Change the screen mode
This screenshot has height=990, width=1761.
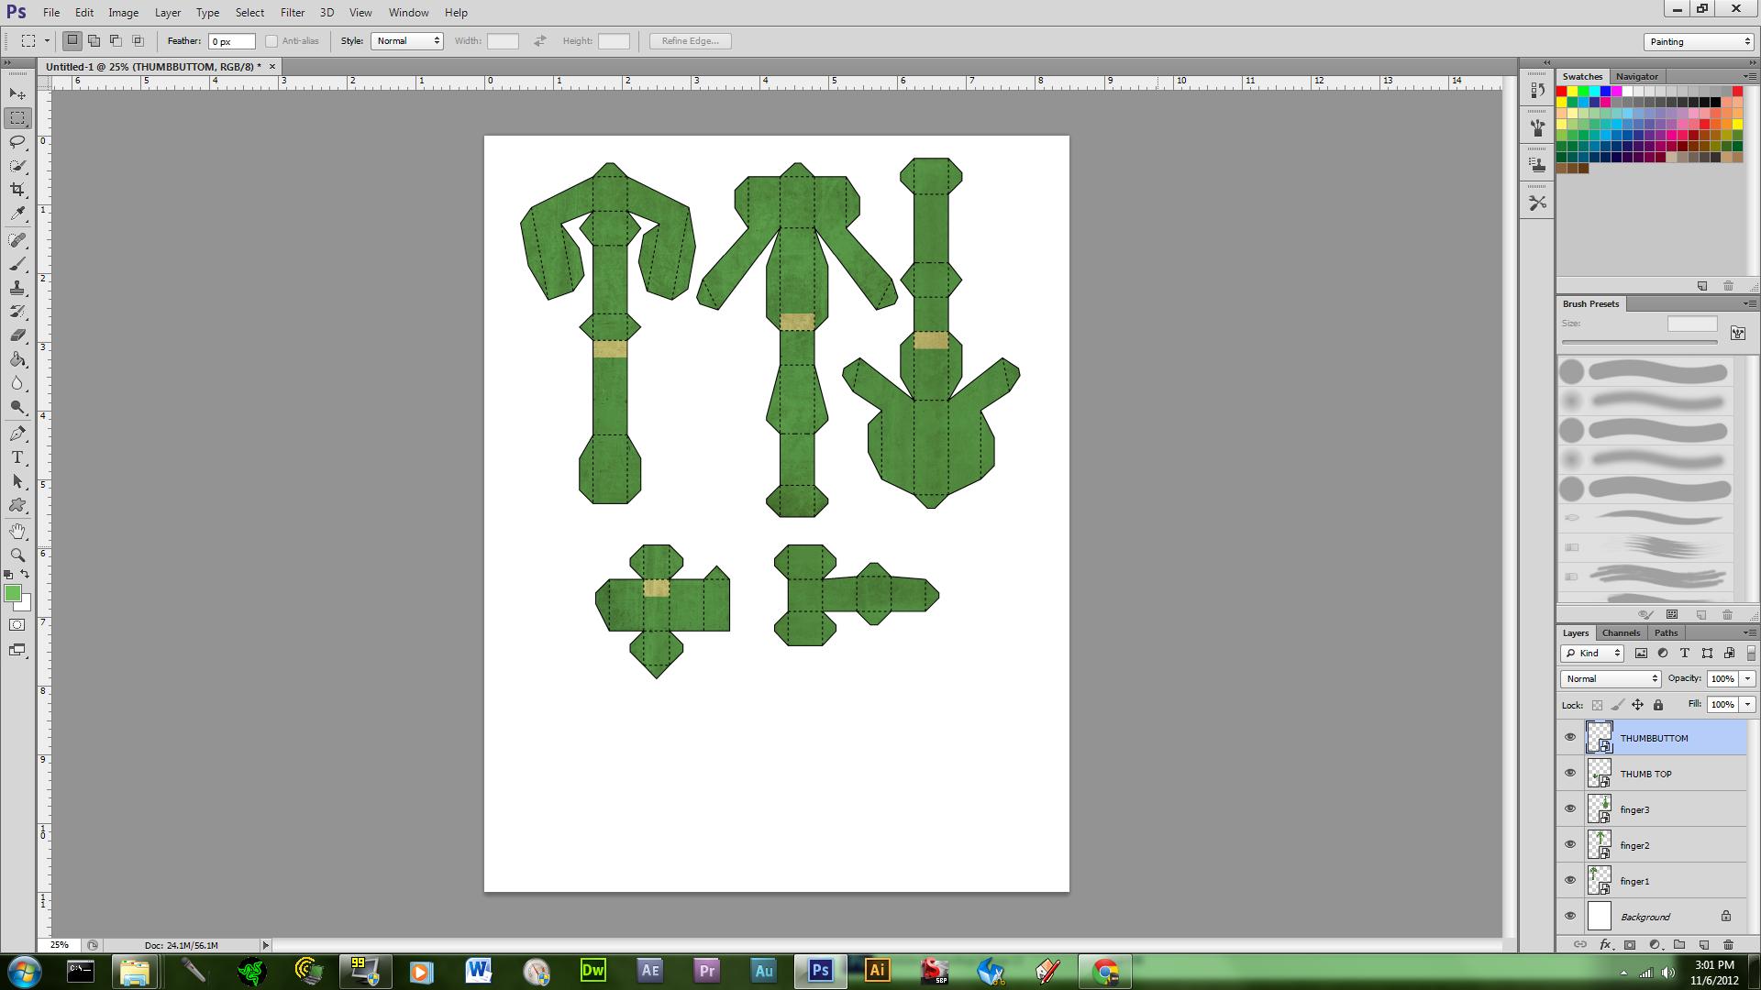pos(17,650)
